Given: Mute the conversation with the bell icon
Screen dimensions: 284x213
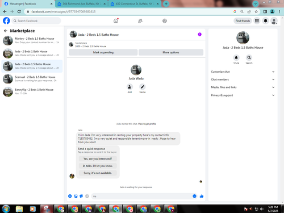Looking at the screenshot, I should coord(236,57).
